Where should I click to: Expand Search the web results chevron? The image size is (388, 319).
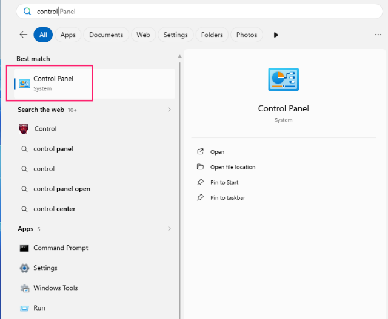(170, 110)
